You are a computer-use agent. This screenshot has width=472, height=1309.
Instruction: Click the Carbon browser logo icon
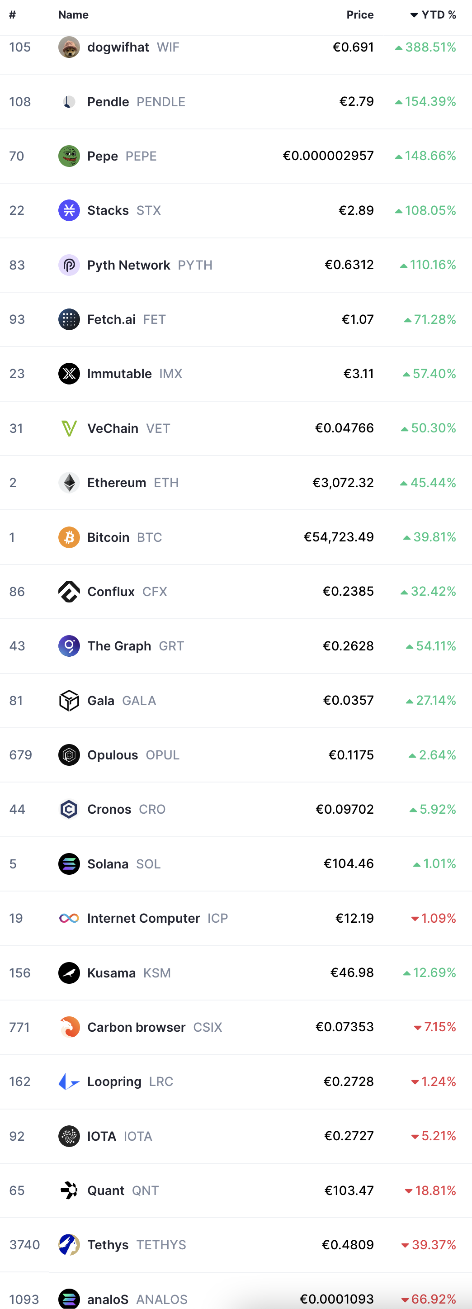[x=69, y=1027]
